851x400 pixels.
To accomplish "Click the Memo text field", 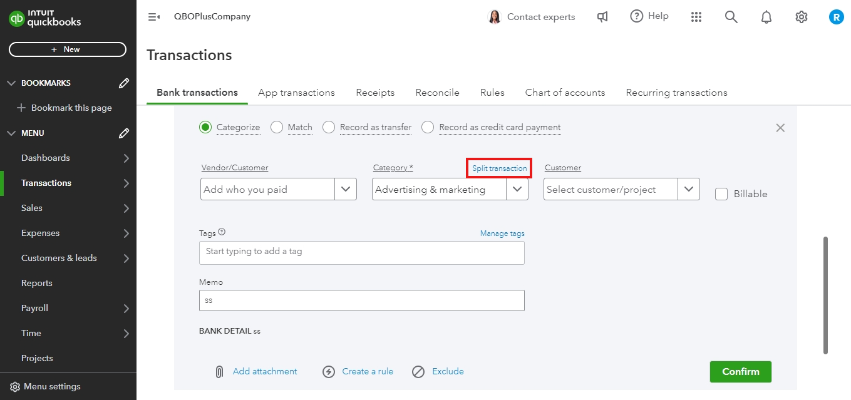I will 362,300.
